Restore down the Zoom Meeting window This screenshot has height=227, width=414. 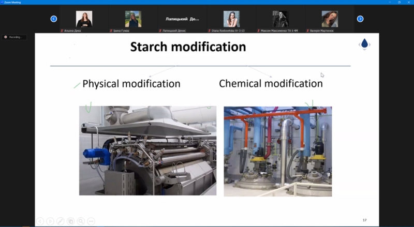[x=399, y=2]
